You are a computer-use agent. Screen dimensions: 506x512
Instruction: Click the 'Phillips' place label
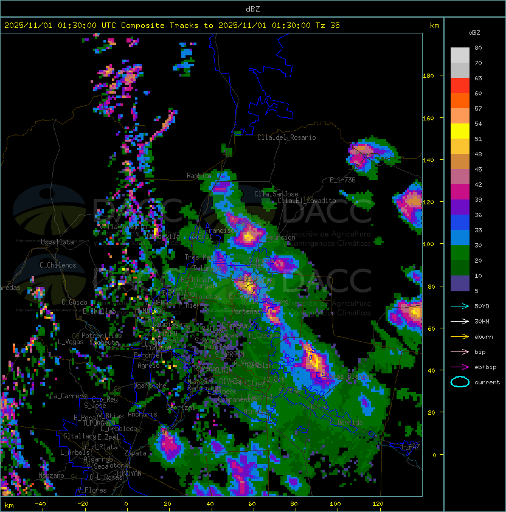click(251, 382)
